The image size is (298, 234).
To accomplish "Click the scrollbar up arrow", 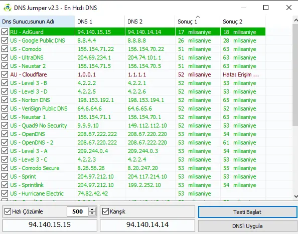I will (295, 20).
